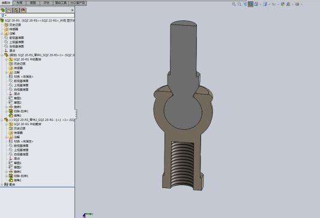Click the View Settings icon
The width and height of the screenshot is (320, 218).
(297, 4)
